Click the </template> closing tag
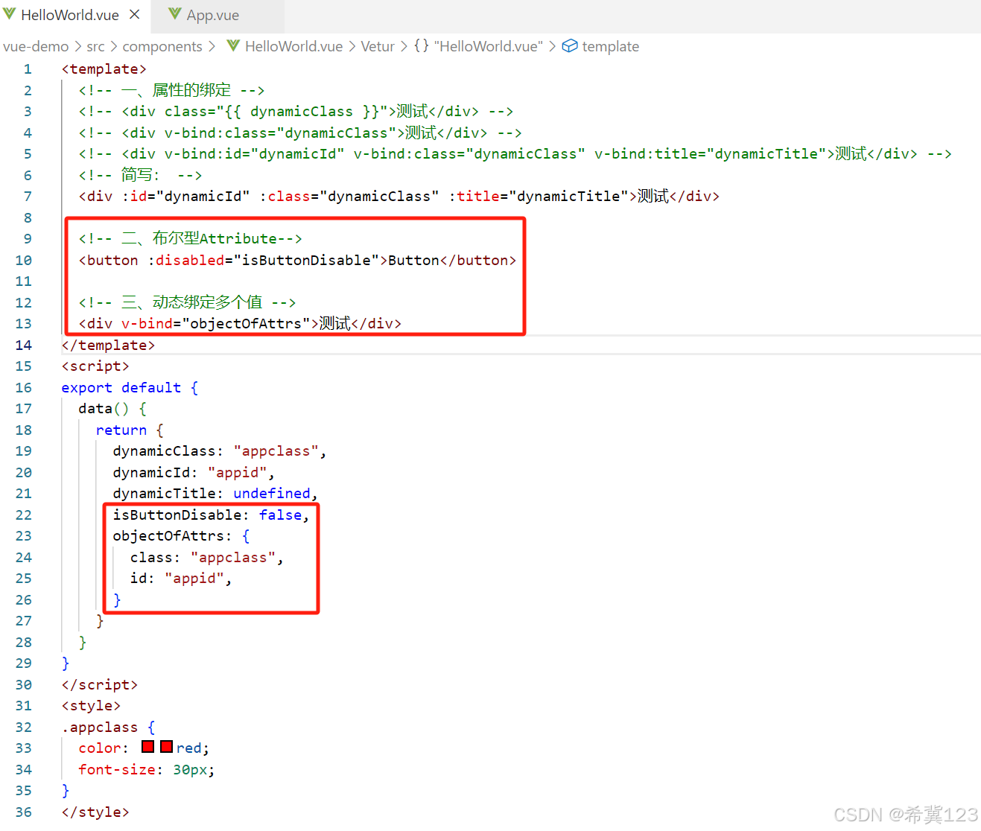Image resolution: width=981 pixels, height=831 pixels. point(109,345)
